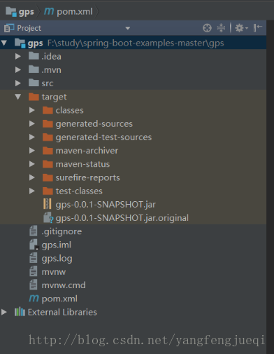Click the maven-status folder icon

click(x=48, y=164)
